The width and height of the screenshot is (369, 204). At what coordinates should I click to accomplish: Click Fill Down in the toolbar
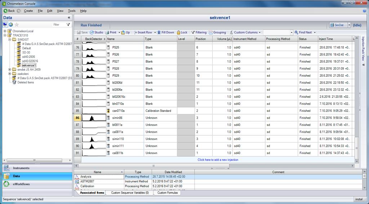(166, 32)
